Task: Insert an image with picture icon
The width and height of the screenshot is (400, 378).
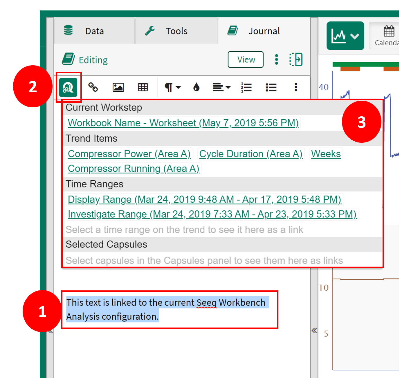Action: coord(118,87)
